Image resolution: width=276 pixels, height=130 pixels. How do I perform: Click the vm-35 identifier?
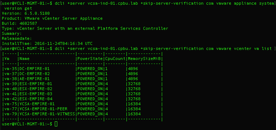coord(11,69)
